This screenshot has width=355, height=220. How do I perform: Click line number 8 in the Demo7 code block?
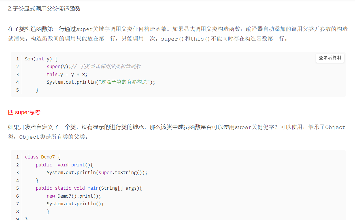coord(18,211)
